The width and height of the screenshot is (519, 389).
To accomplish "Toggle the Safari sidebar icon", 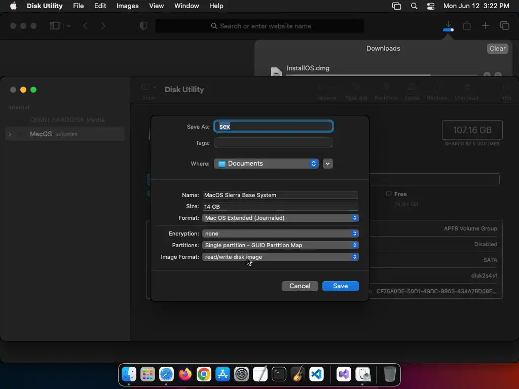I will pos(54,25).
